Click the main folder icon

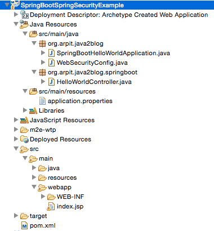click(x=33, y=159)
